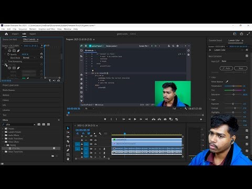Select the Hand tool
The height and width of the screenshot is (189, 252).
[x=68, y=159]
